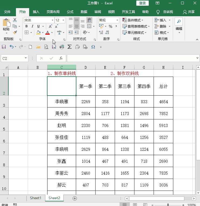Screen dimensions: 200x206
Task: Apply the red Font Color A
Action: pyautogui.click(x=48, y=32)
